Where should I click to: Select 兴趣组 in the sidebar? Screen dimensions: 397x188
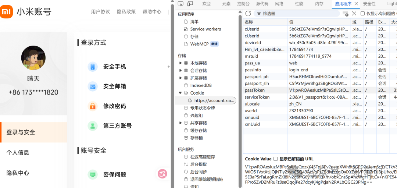tap(196, 116)
